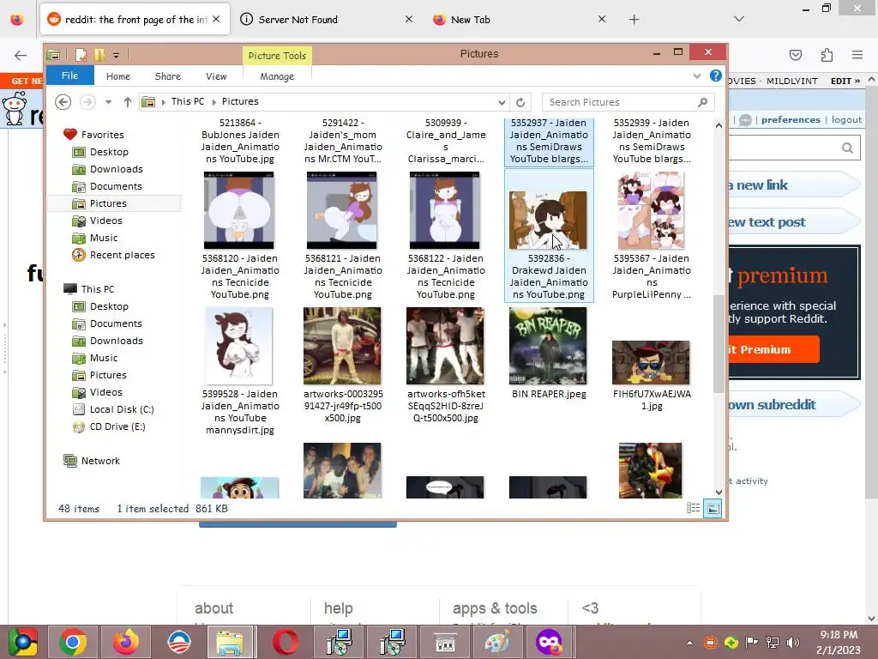Open Opera browser from taskbar
This screenshot has width=878, height=659.
tap(285, 642)
